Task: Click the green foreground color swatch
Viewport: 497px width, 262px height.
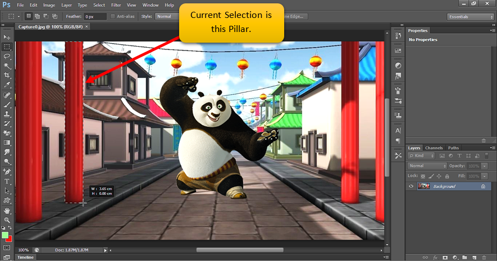Action: pos(4,235)
